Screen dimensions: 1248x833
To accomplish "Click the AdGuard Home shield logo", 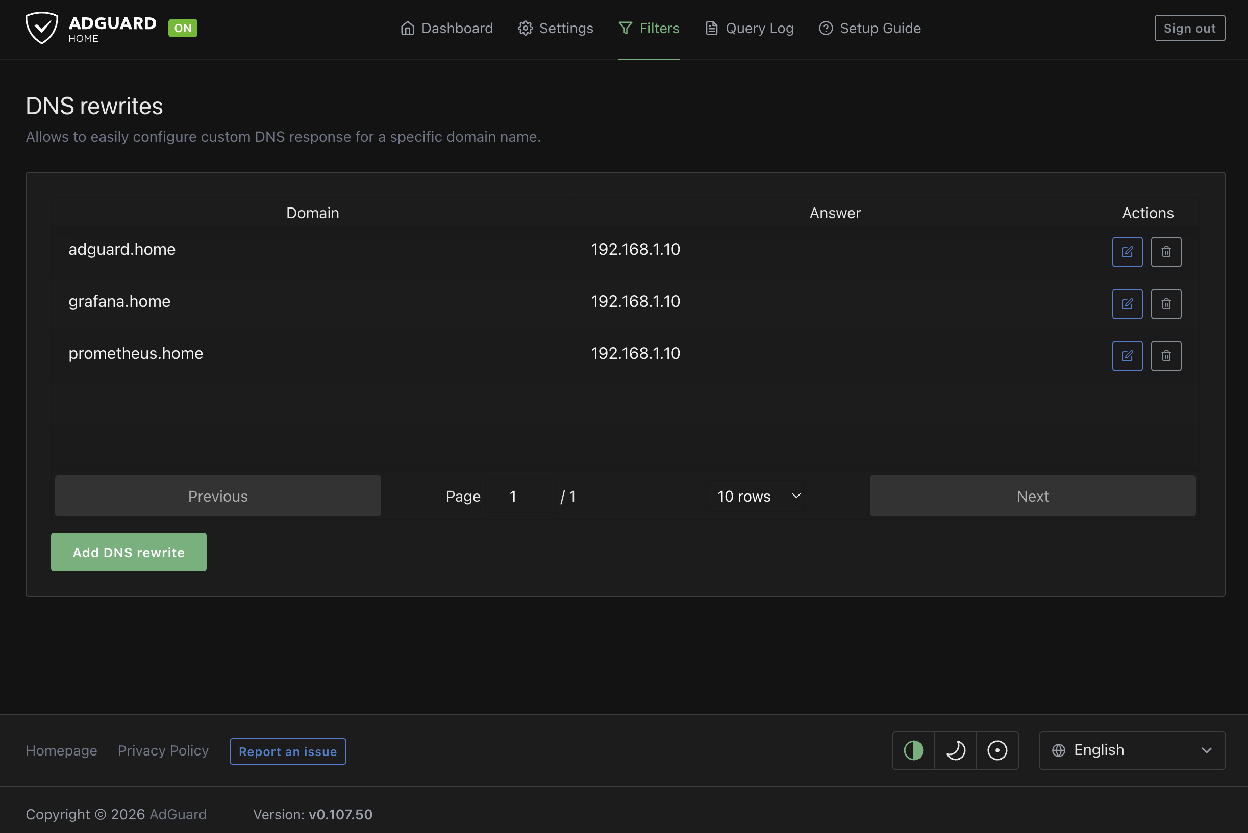I will tap(41, 28).
